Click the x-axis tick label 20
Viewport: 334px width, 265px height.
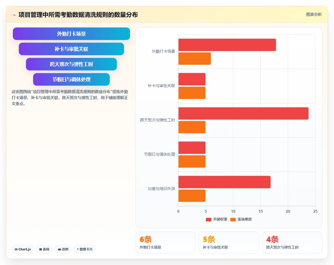click(x=288, y=211)
